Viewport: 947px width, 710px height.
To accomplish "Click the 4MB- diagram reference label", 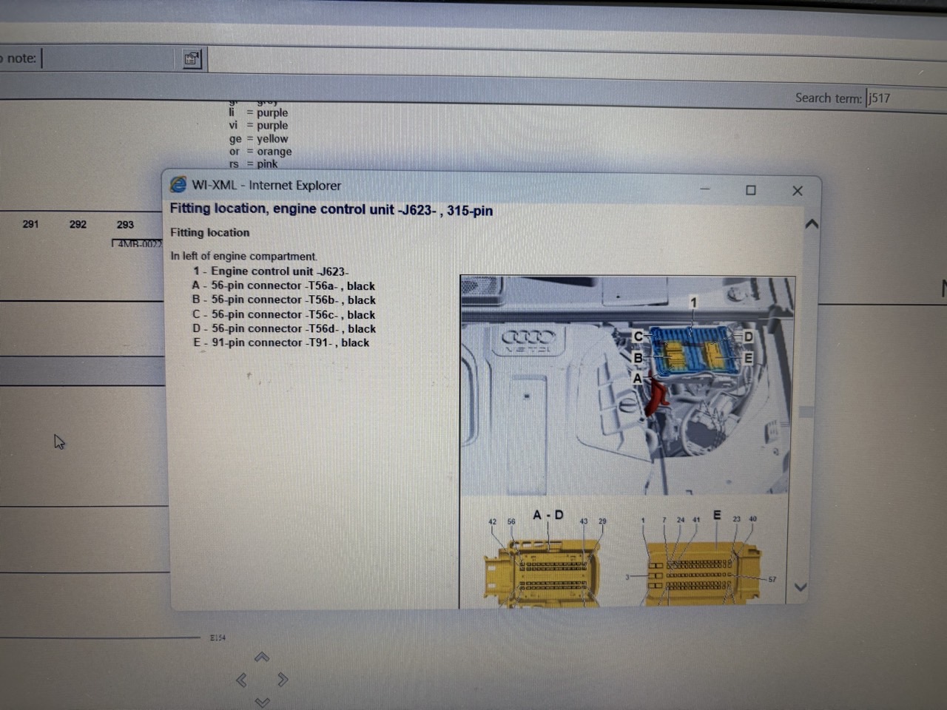I will pos(138,244).
